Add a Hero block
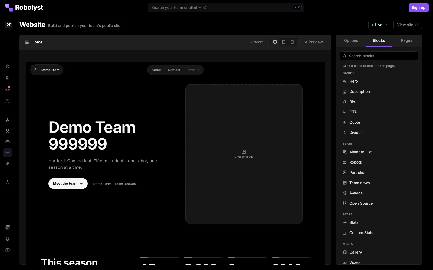 [x=379, y=81]
